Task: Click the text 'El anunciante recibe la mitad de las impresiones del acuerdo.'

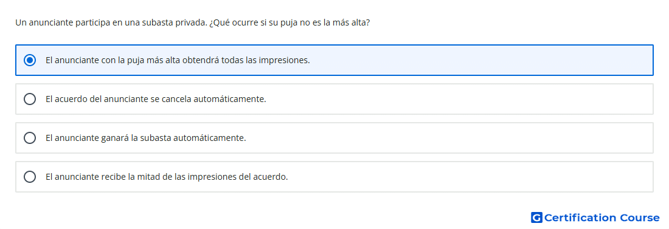Action: (167, 177)
